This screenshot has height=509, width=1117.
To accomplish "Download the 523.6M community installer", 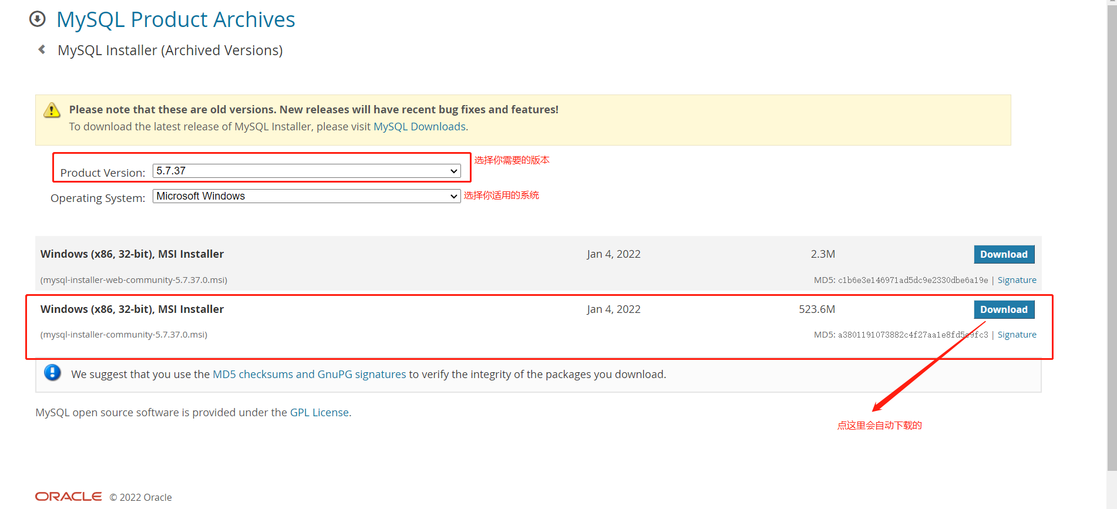I will (1004, 309).
